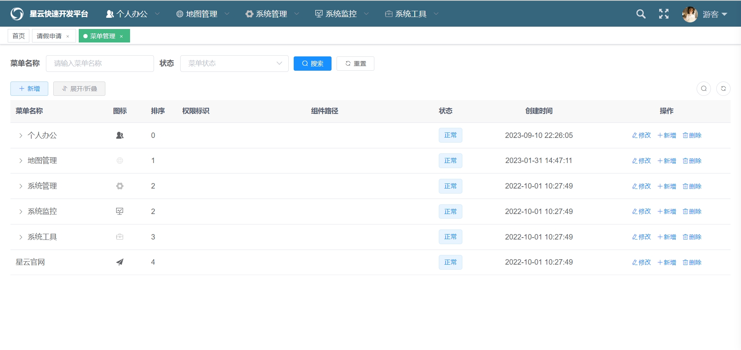Viewport: 741px width, 350px height.
Task: Click the platform logo icon
Action: click(17, 14)
